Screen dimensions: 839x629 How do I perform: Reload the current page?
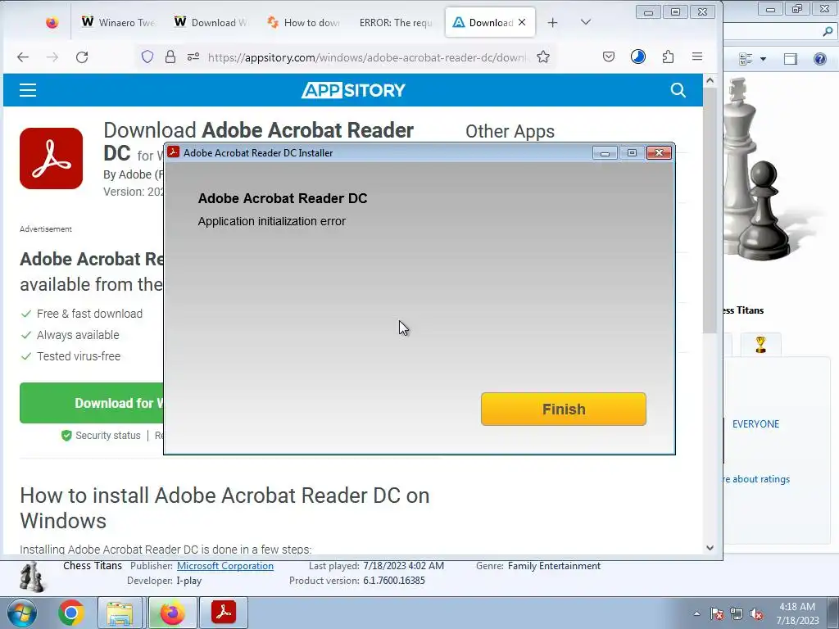(x=82, y=57)
